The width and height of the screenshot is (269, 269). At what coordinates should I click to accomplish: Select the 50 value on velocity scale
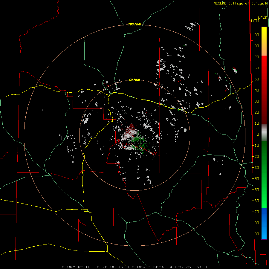(x=257, y=79)
